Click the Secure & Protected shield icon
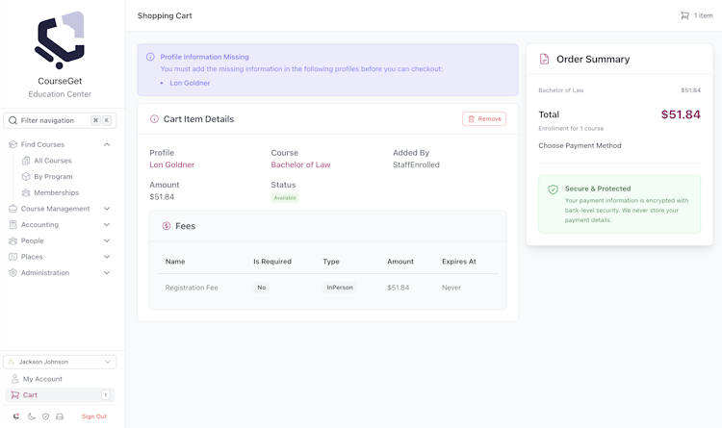Screen dimensions: 722x428 553,189
